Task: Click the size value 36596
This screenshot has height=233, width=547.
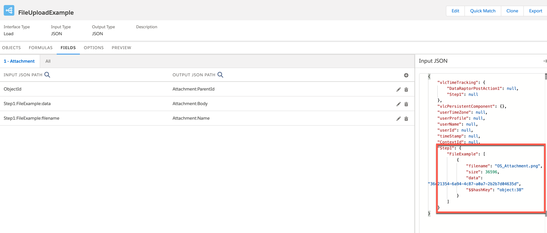Action: pos(491,172)
